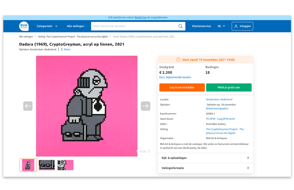Open the Bekijk bezorgopties link
The image size is (294, 190).
click(x=217, y=109)
